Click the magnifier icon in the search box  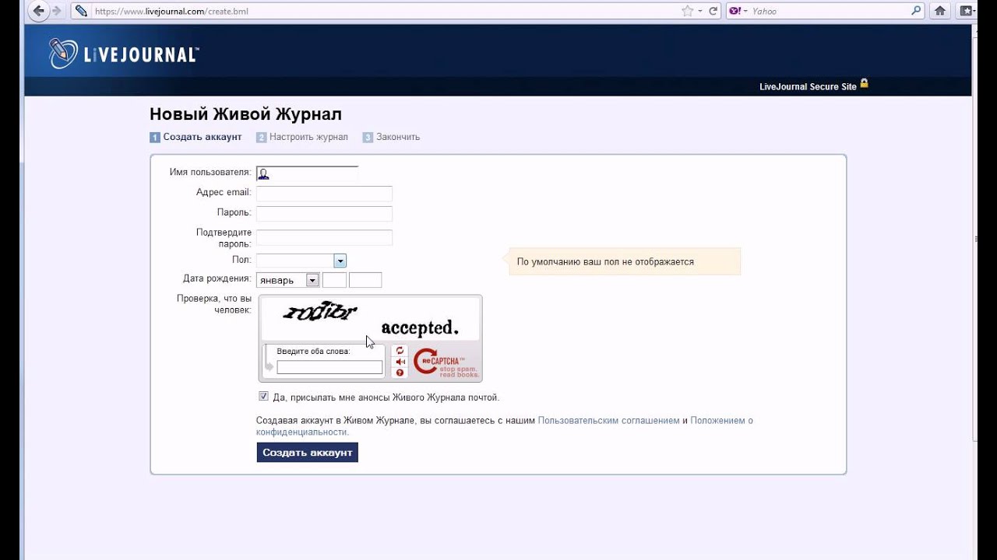pyautogui.click(x=916, y=11)
